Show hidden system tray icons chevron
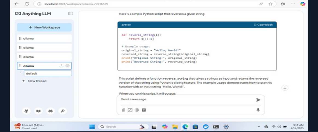The height and width of the screenshot is (132, 318). 259,127
